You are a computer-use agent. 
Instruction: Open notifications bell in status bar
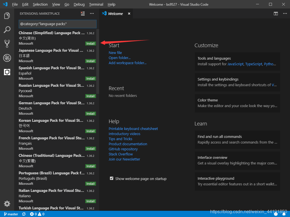point(284,214)
